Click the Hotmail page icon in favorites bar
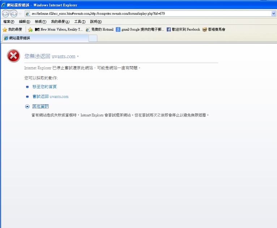 (x=88, y=30)
